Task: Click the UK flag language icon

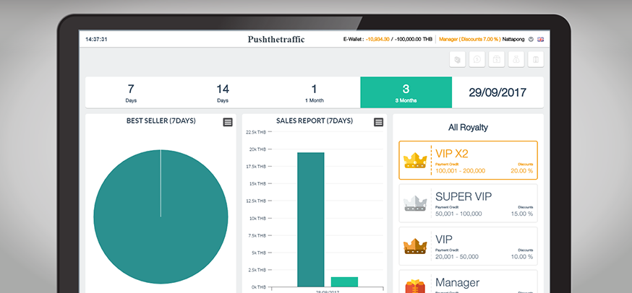Action: tap(539, 39)
